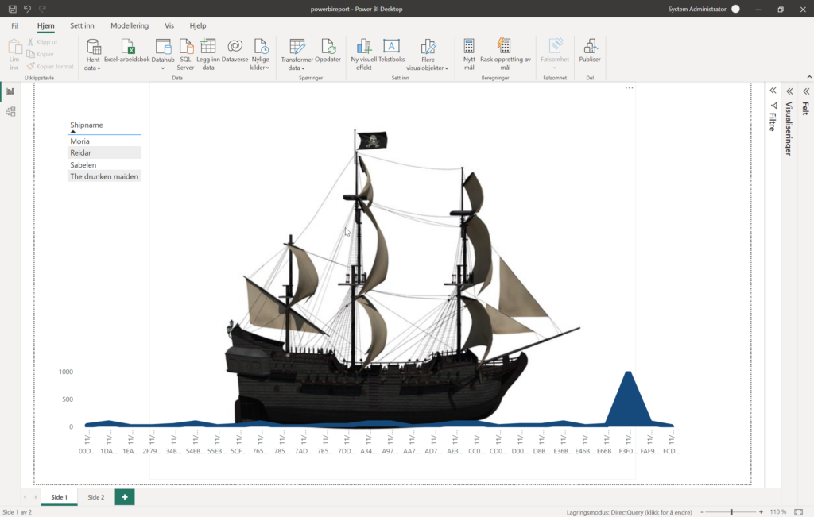Switch to Model view icon
Screen dimensions: 814x517
point(10,111)
